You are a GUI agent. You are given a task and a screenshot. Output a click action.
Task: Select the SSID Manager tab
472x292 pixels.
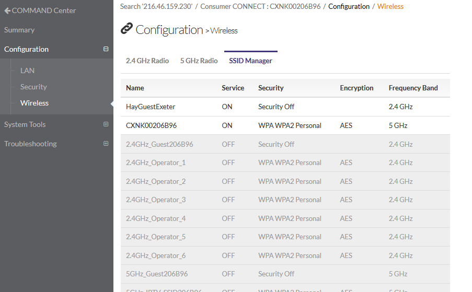pos(250,61)
